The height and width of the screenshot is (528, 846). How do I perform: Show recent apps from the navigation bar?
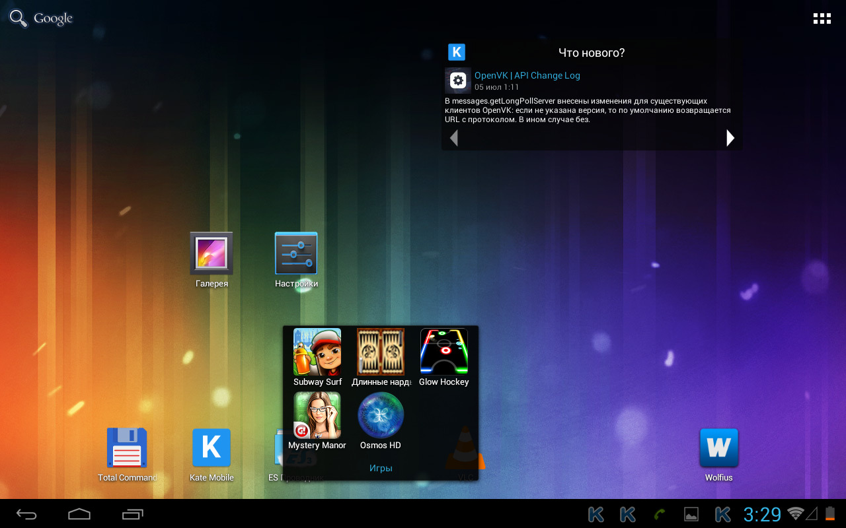pos(132,514)
